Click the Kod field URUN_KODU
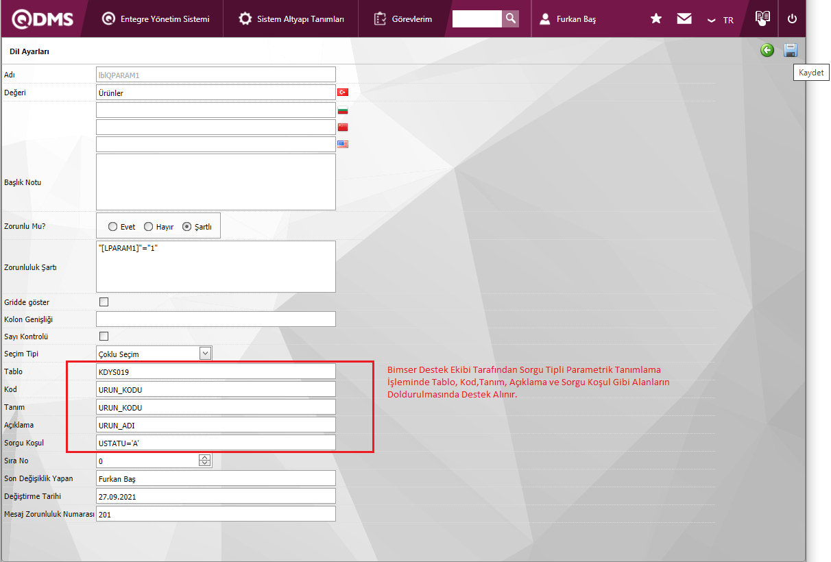 216,389
